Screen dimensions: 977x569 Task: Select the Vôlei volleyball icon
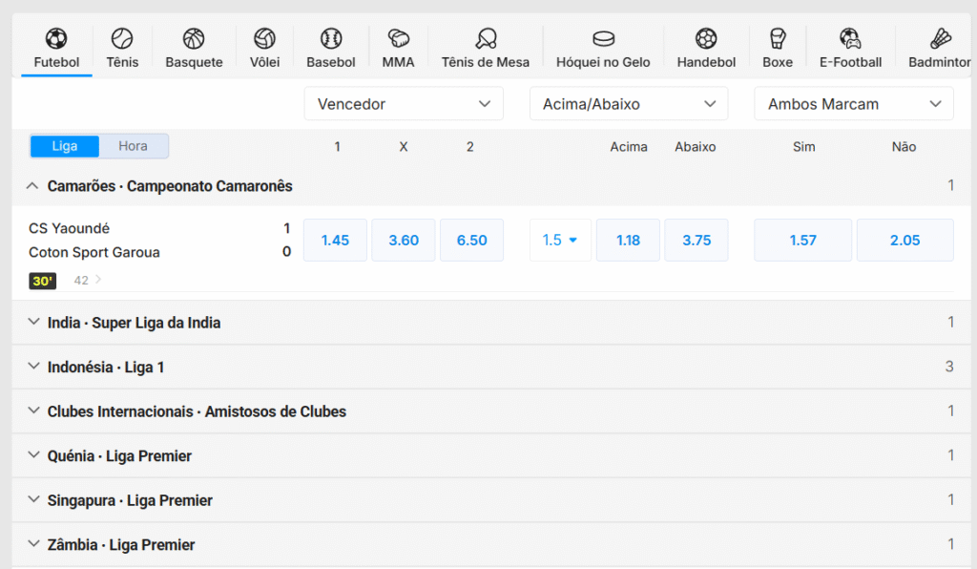coord(264,39)
